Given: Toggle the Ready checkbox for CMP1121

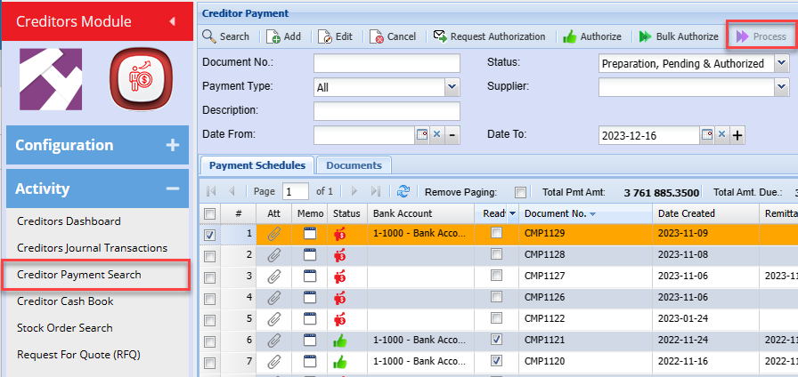Looking at the screenshot, I should pos(496,340).
